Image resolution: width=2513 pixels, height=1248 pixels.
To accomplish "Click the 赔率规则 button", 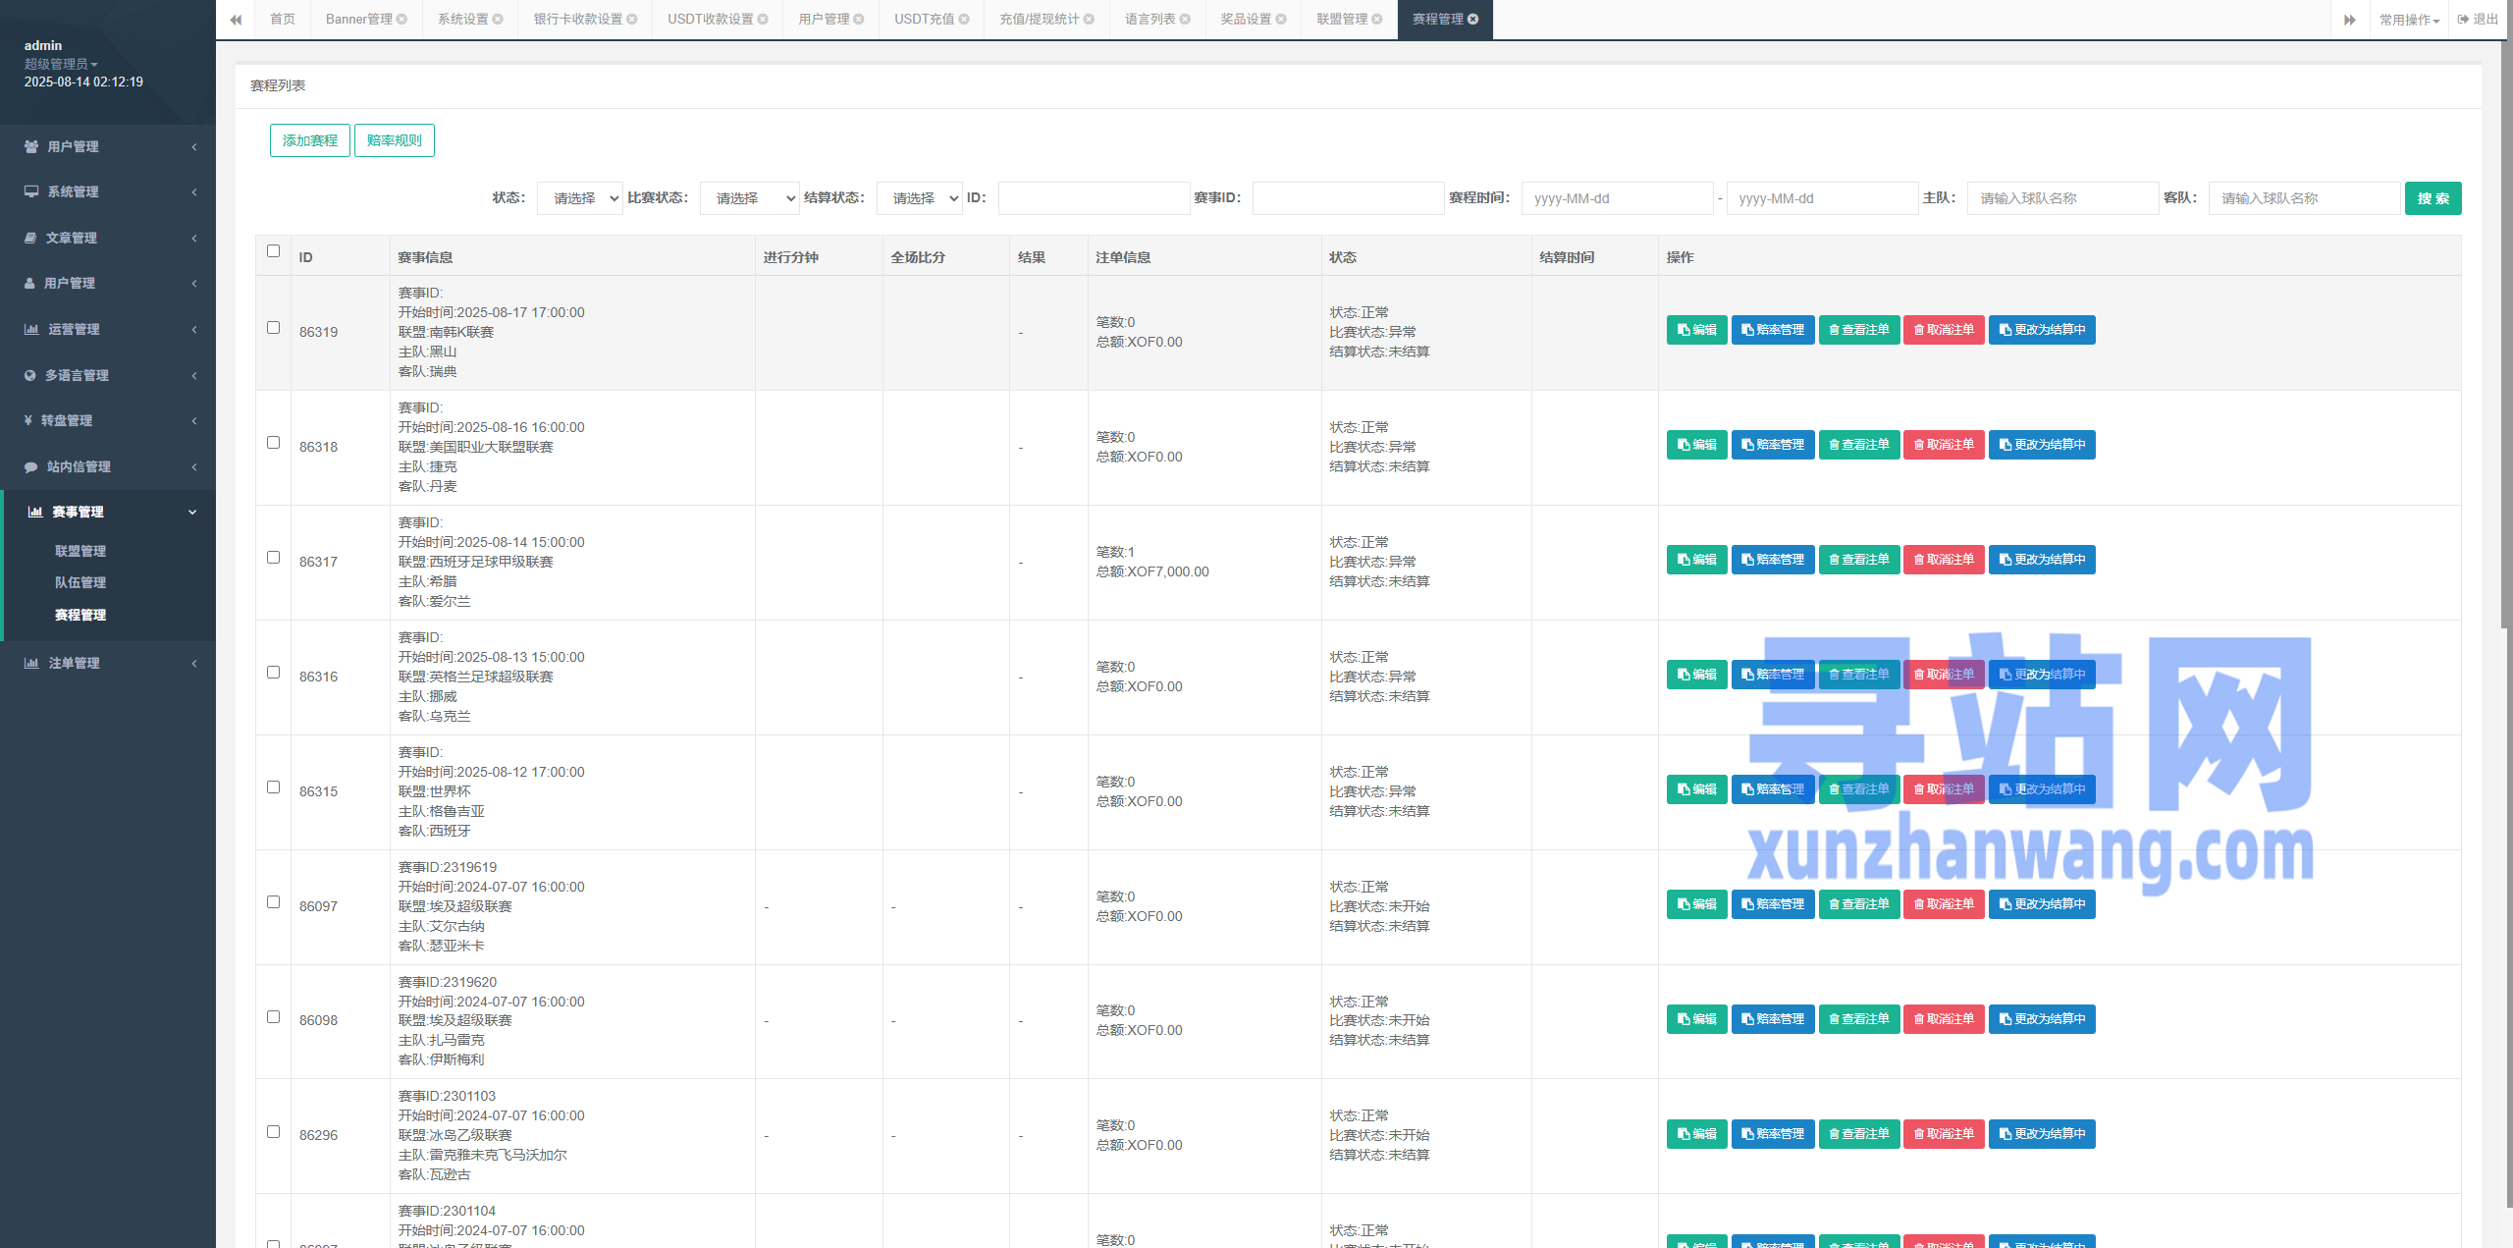I will tap(395, 140).
